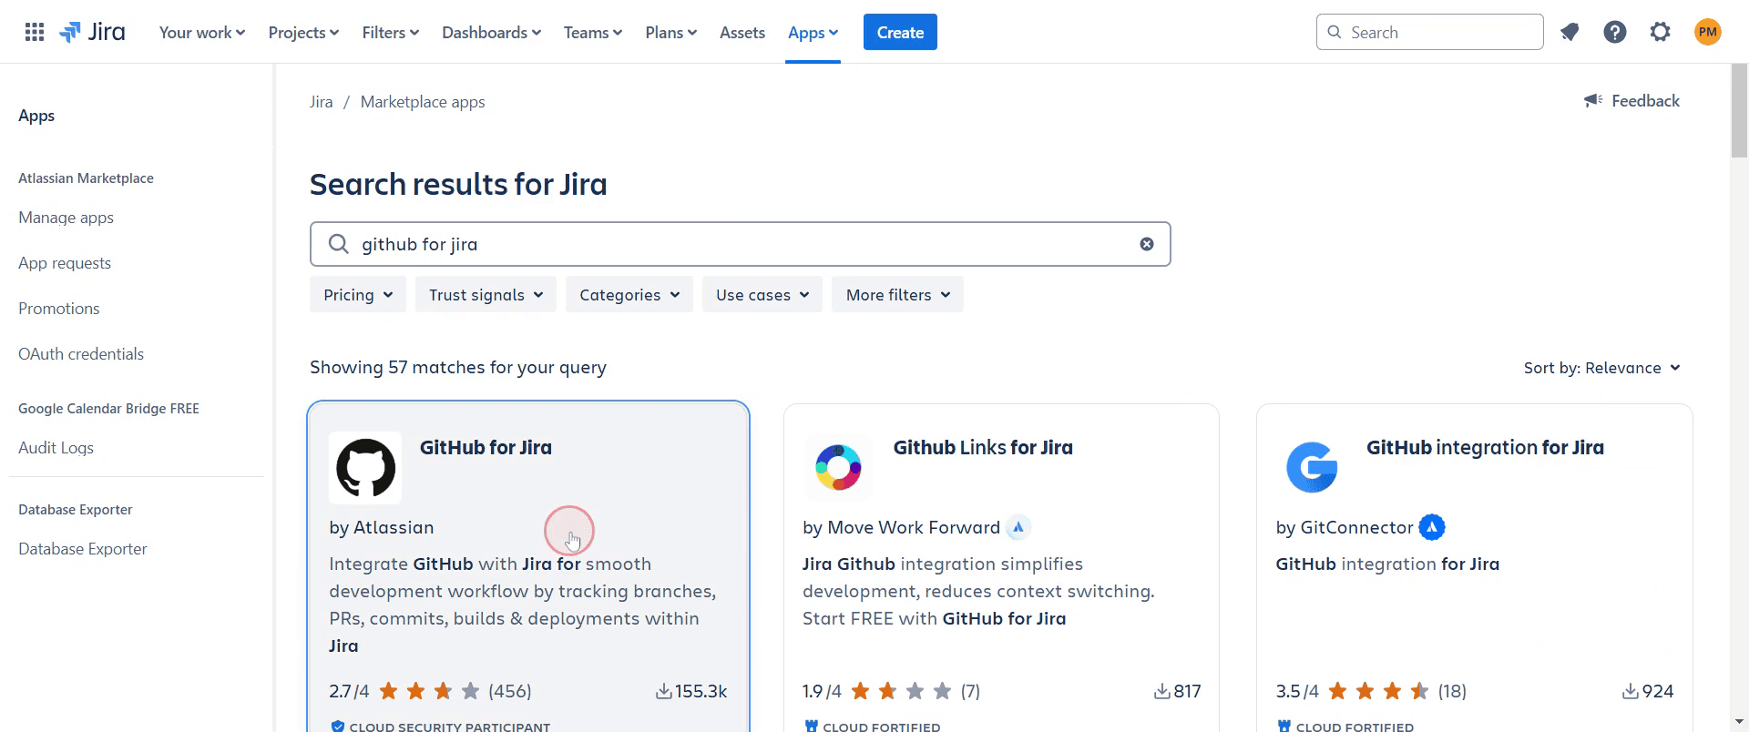Click the 2.7/4 star rating
The image size is (1749, 732).
point(430,691)
